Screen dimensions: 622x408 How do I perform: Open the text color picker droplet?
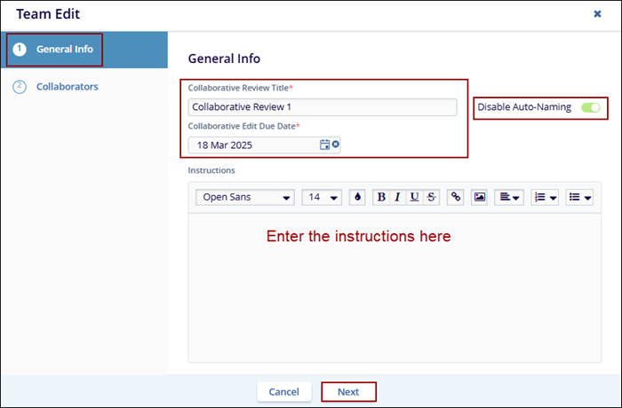357,197
